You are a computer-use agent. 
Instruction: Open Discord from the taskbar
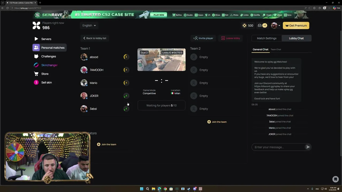tap(195, 189)
